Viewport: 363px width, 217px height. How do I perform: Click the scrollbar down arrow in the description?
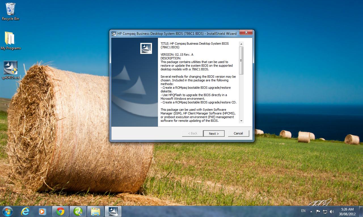tap(241, 121)
